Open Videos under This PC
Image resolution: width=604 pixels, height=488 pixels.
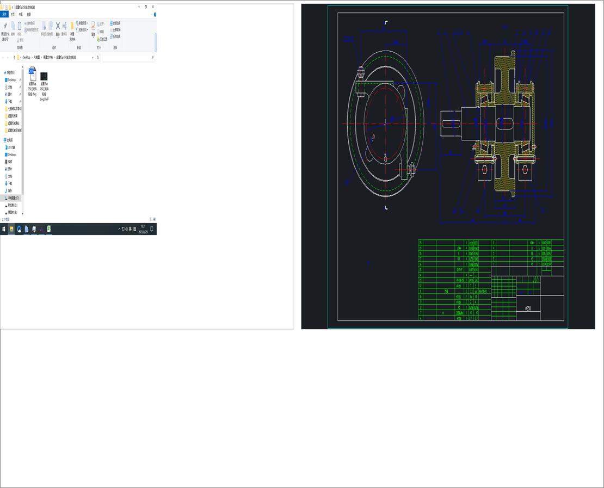[x=9, y=162]
